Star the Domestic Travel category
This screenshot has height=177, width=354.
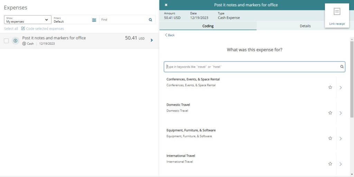[x=330, y=113]
